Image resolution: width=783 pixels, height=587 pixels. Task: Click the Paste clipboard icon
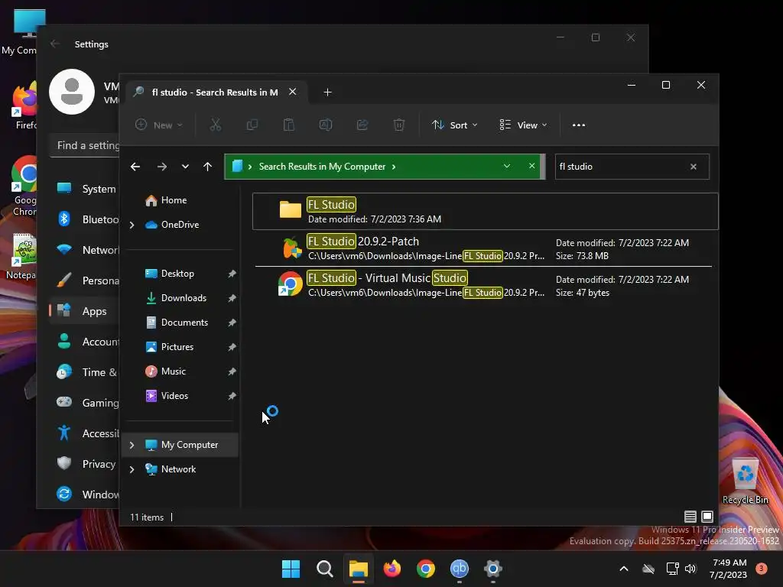click(288, 125)
